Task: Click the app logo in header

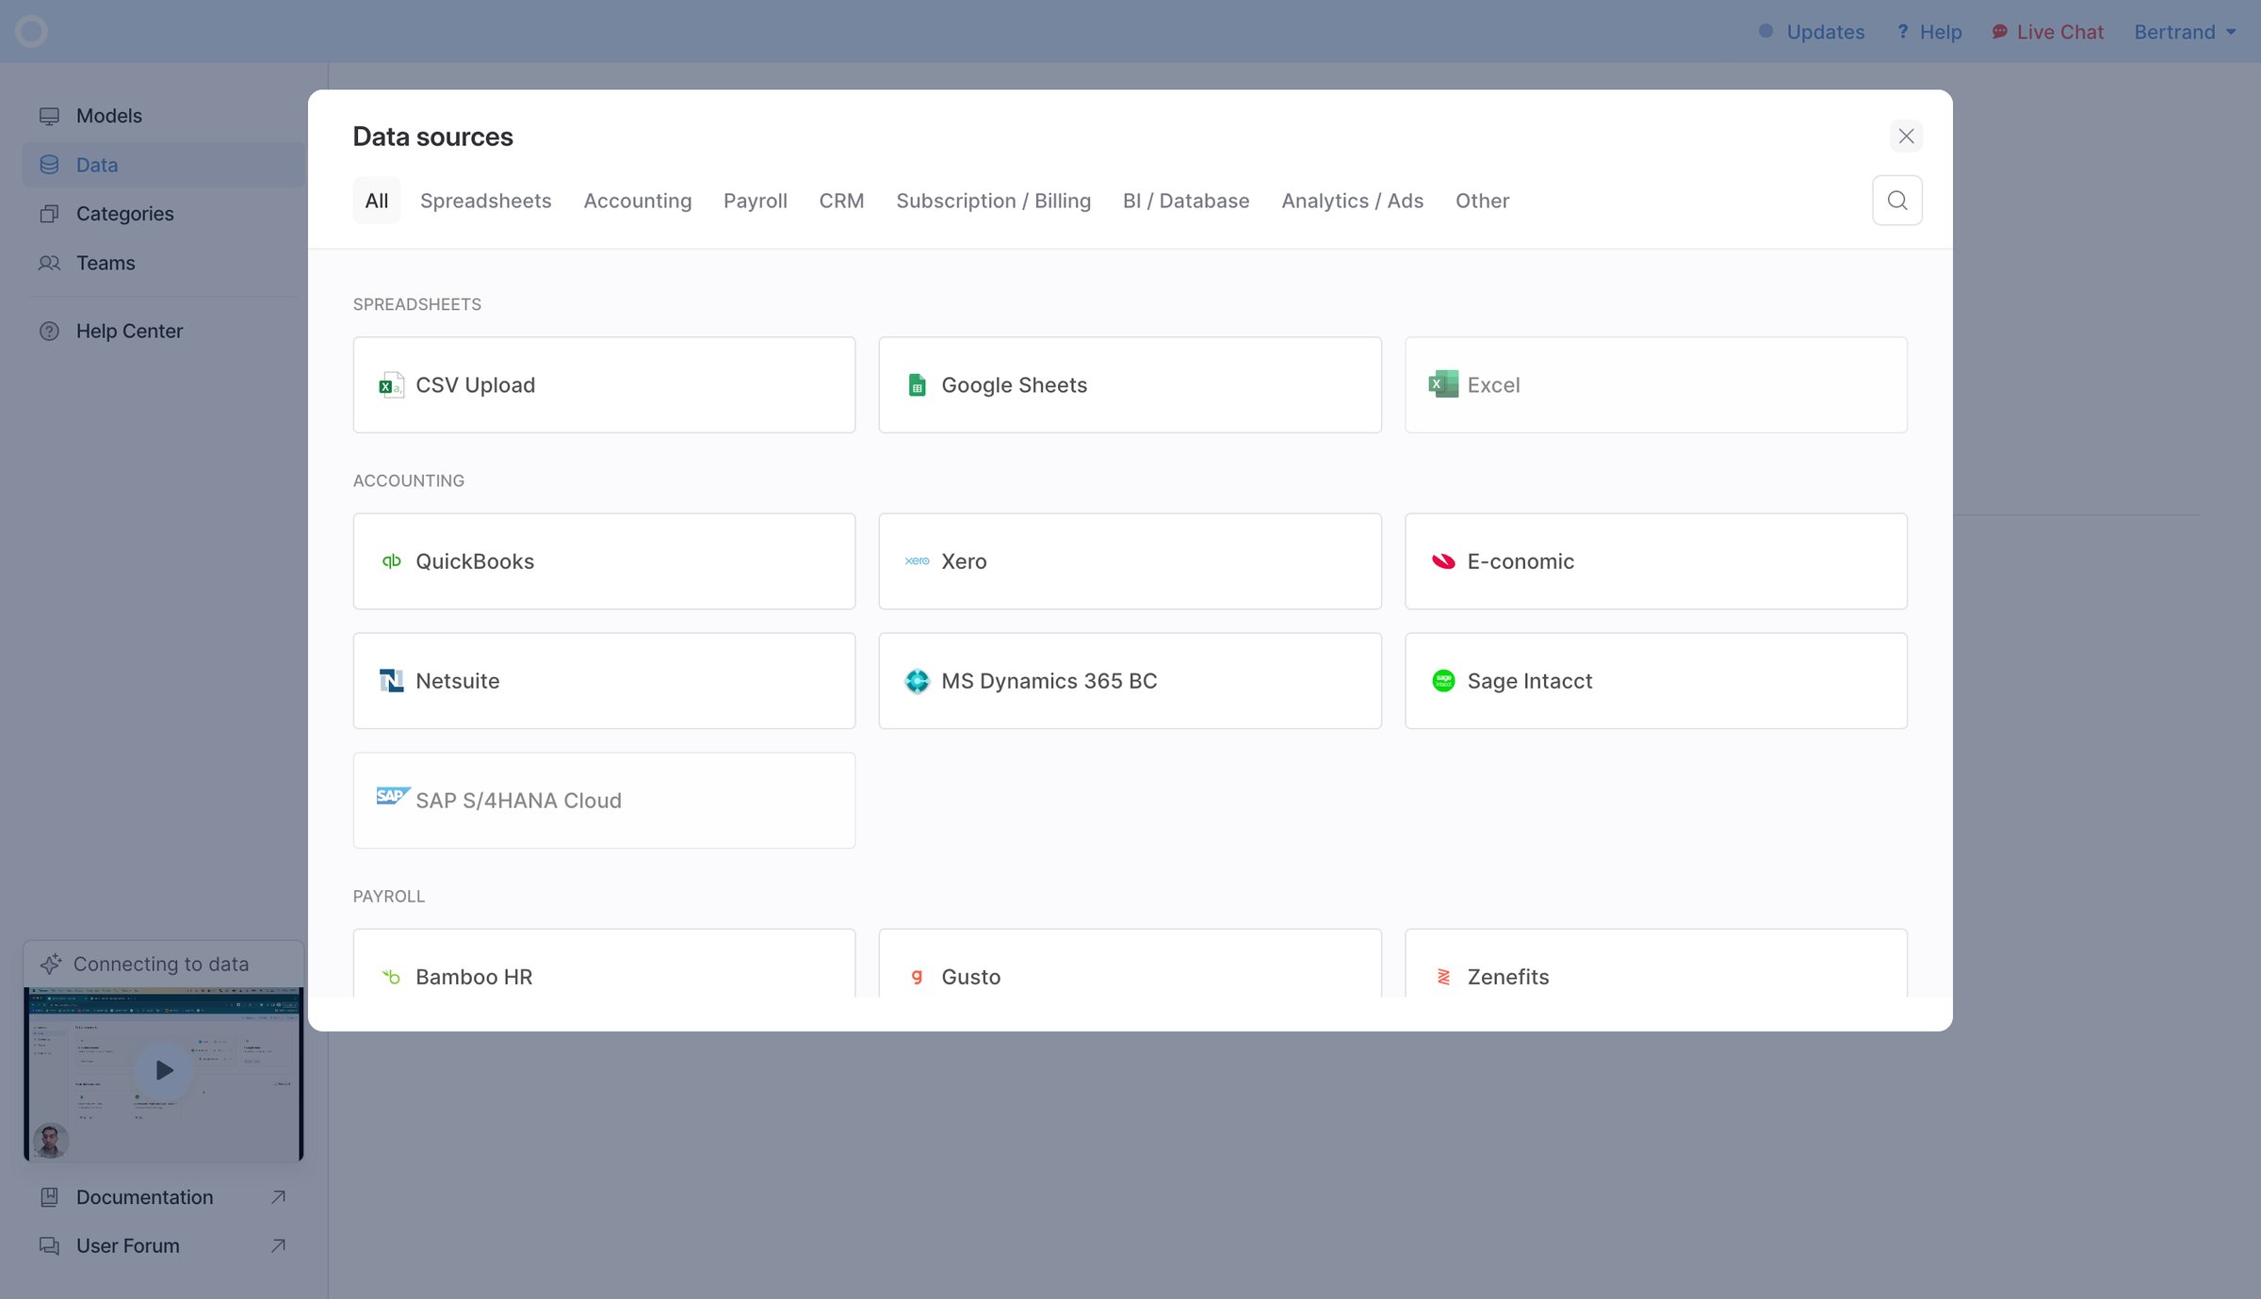Action: click(x=31, y=31)
